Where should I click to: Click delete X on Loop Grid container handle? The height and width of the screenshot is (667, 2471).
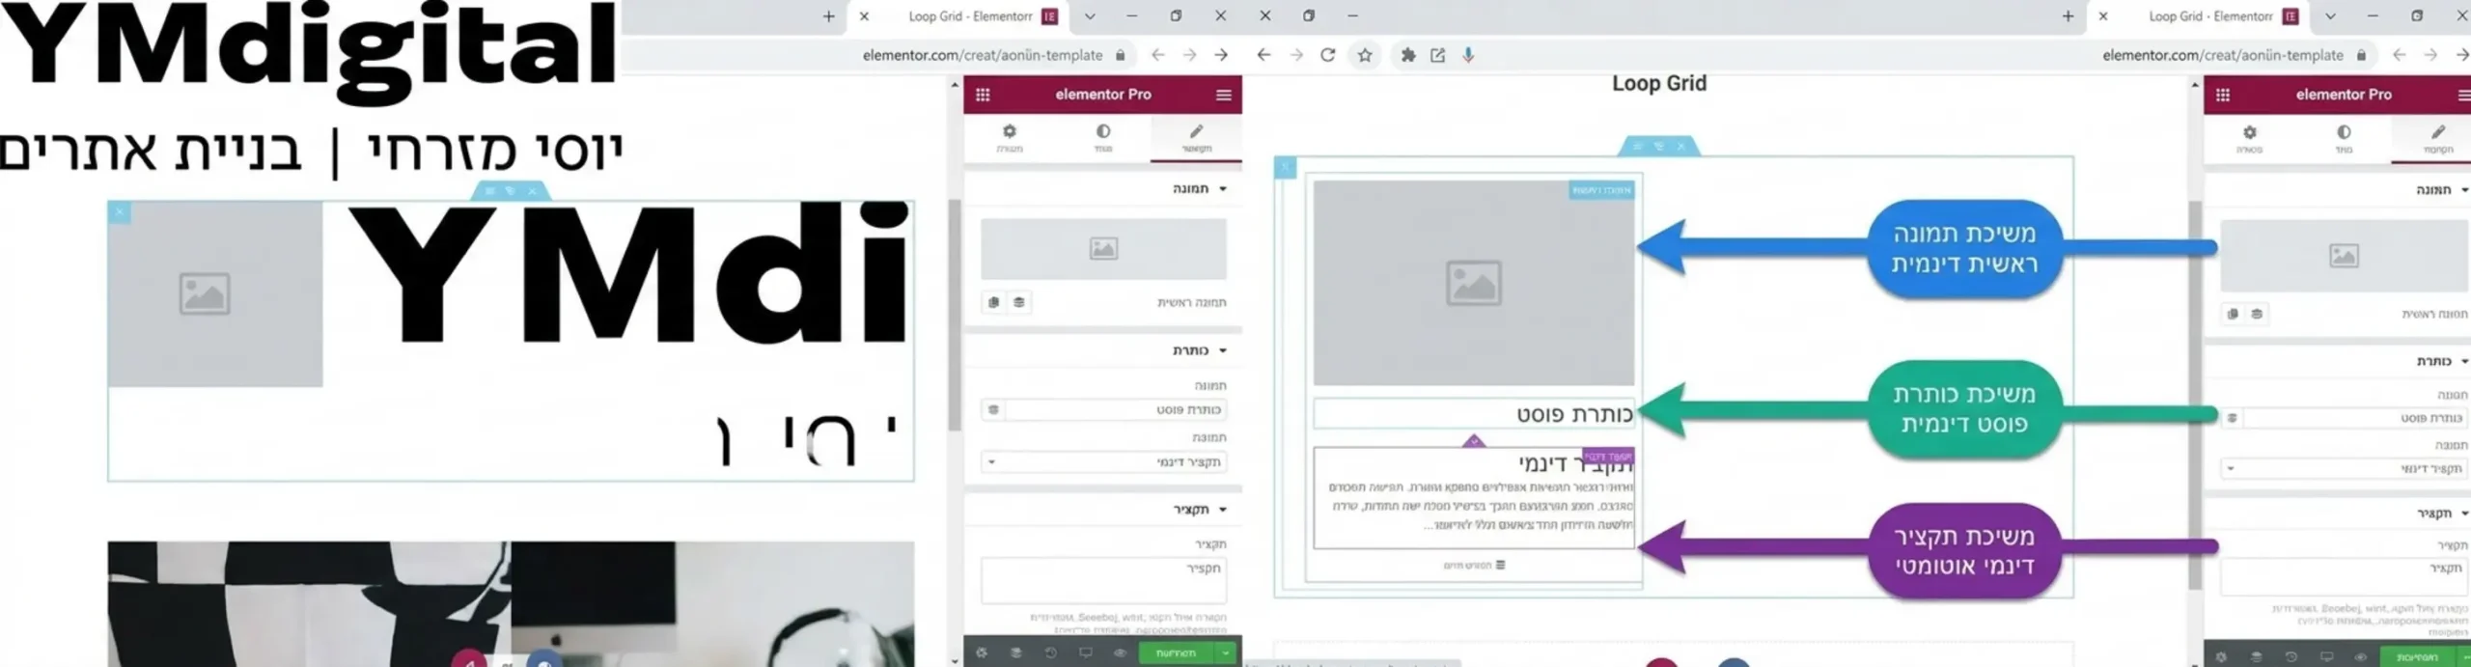(1681, 146)
